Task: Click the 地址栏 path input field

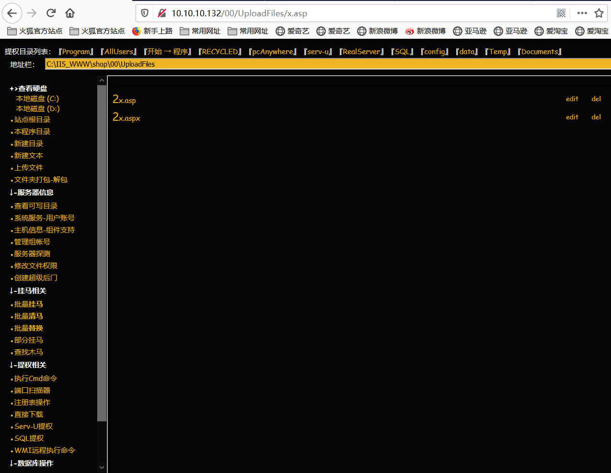Action: 328,64
